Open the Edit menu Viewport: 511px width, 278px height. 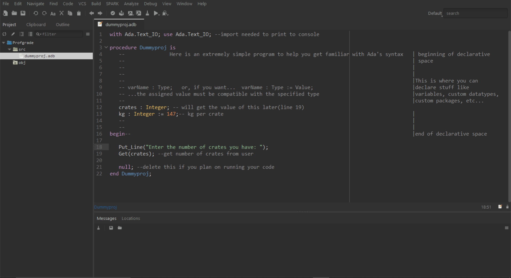[x=18, y=4]
